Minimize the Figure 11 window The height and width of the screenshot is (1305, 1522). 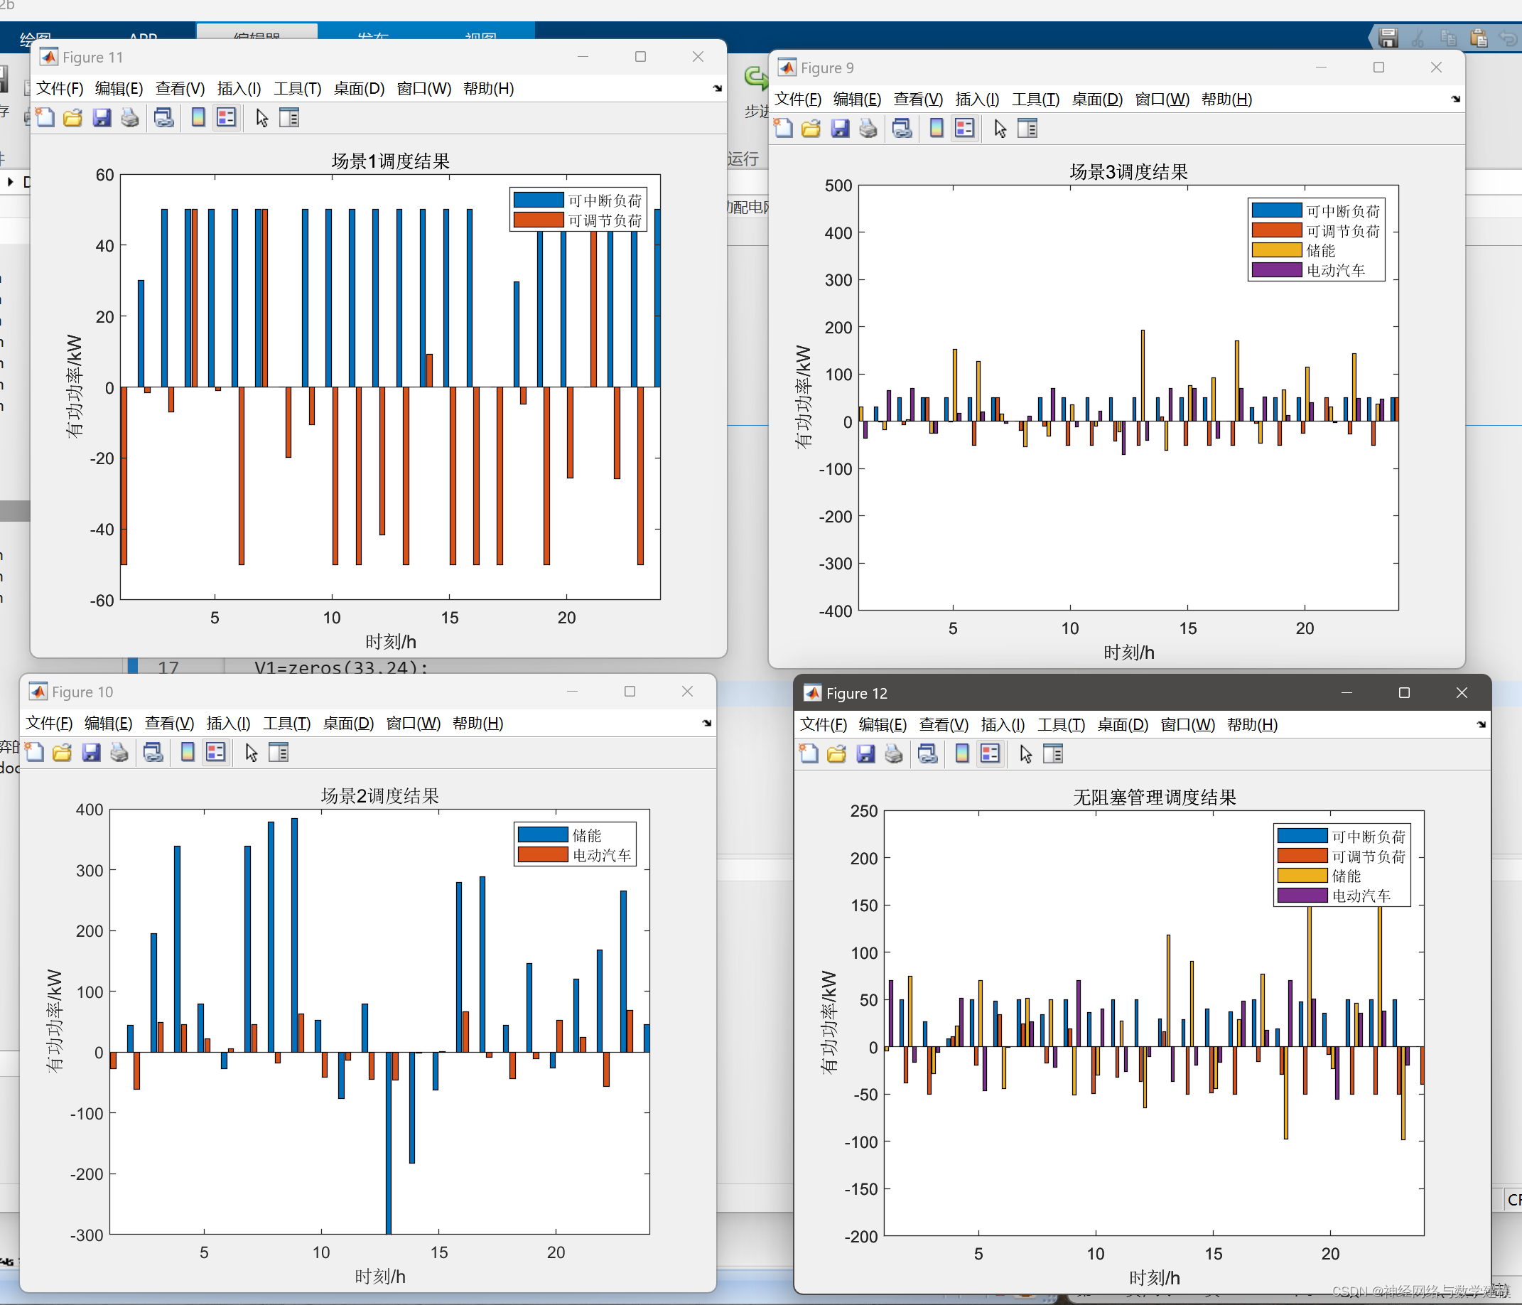click(x=583, y=57)
